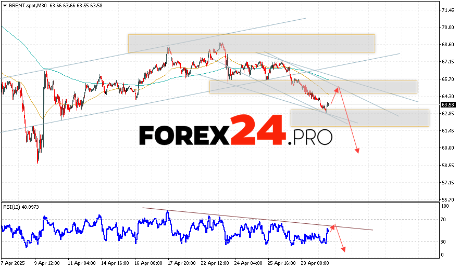
Task: Click the 70.00 price axis label
Action: click(x=447, y=28)
